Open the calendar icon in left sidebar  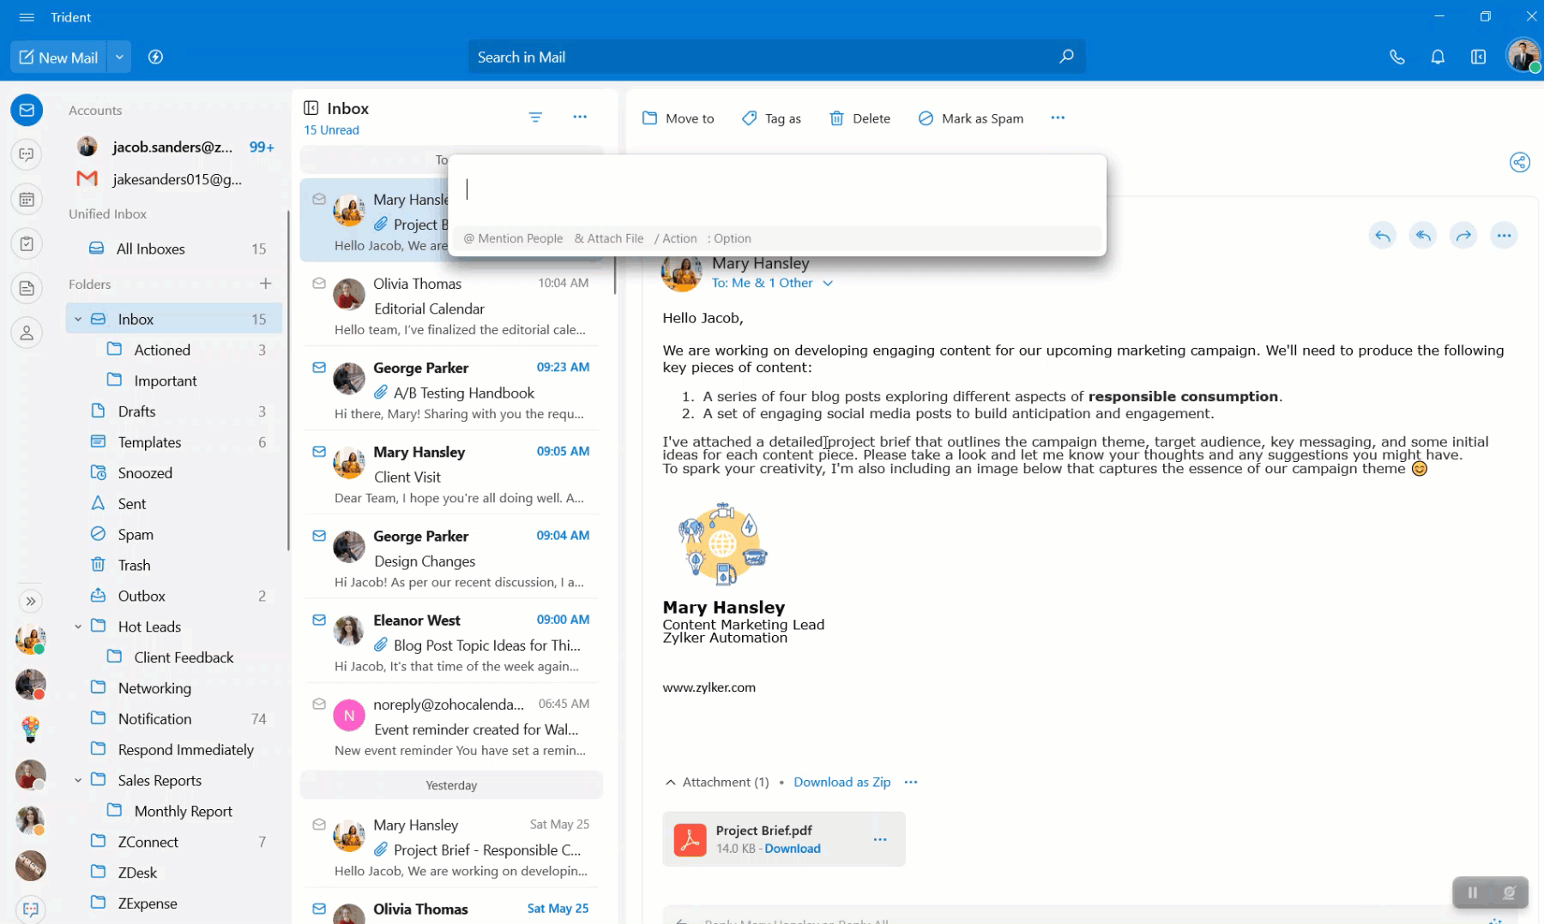tap(27, 200)
